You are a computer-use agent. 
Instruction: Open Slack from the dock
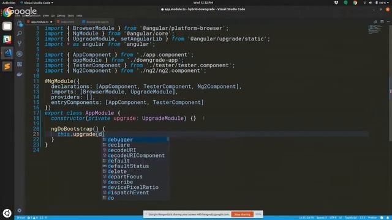click(x=7, y=39)
